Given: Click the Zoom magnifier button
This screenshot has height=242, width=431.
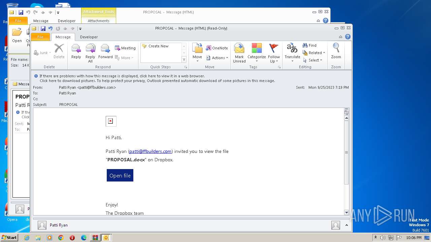Looking at the screenshot, I should click(336, 51).
